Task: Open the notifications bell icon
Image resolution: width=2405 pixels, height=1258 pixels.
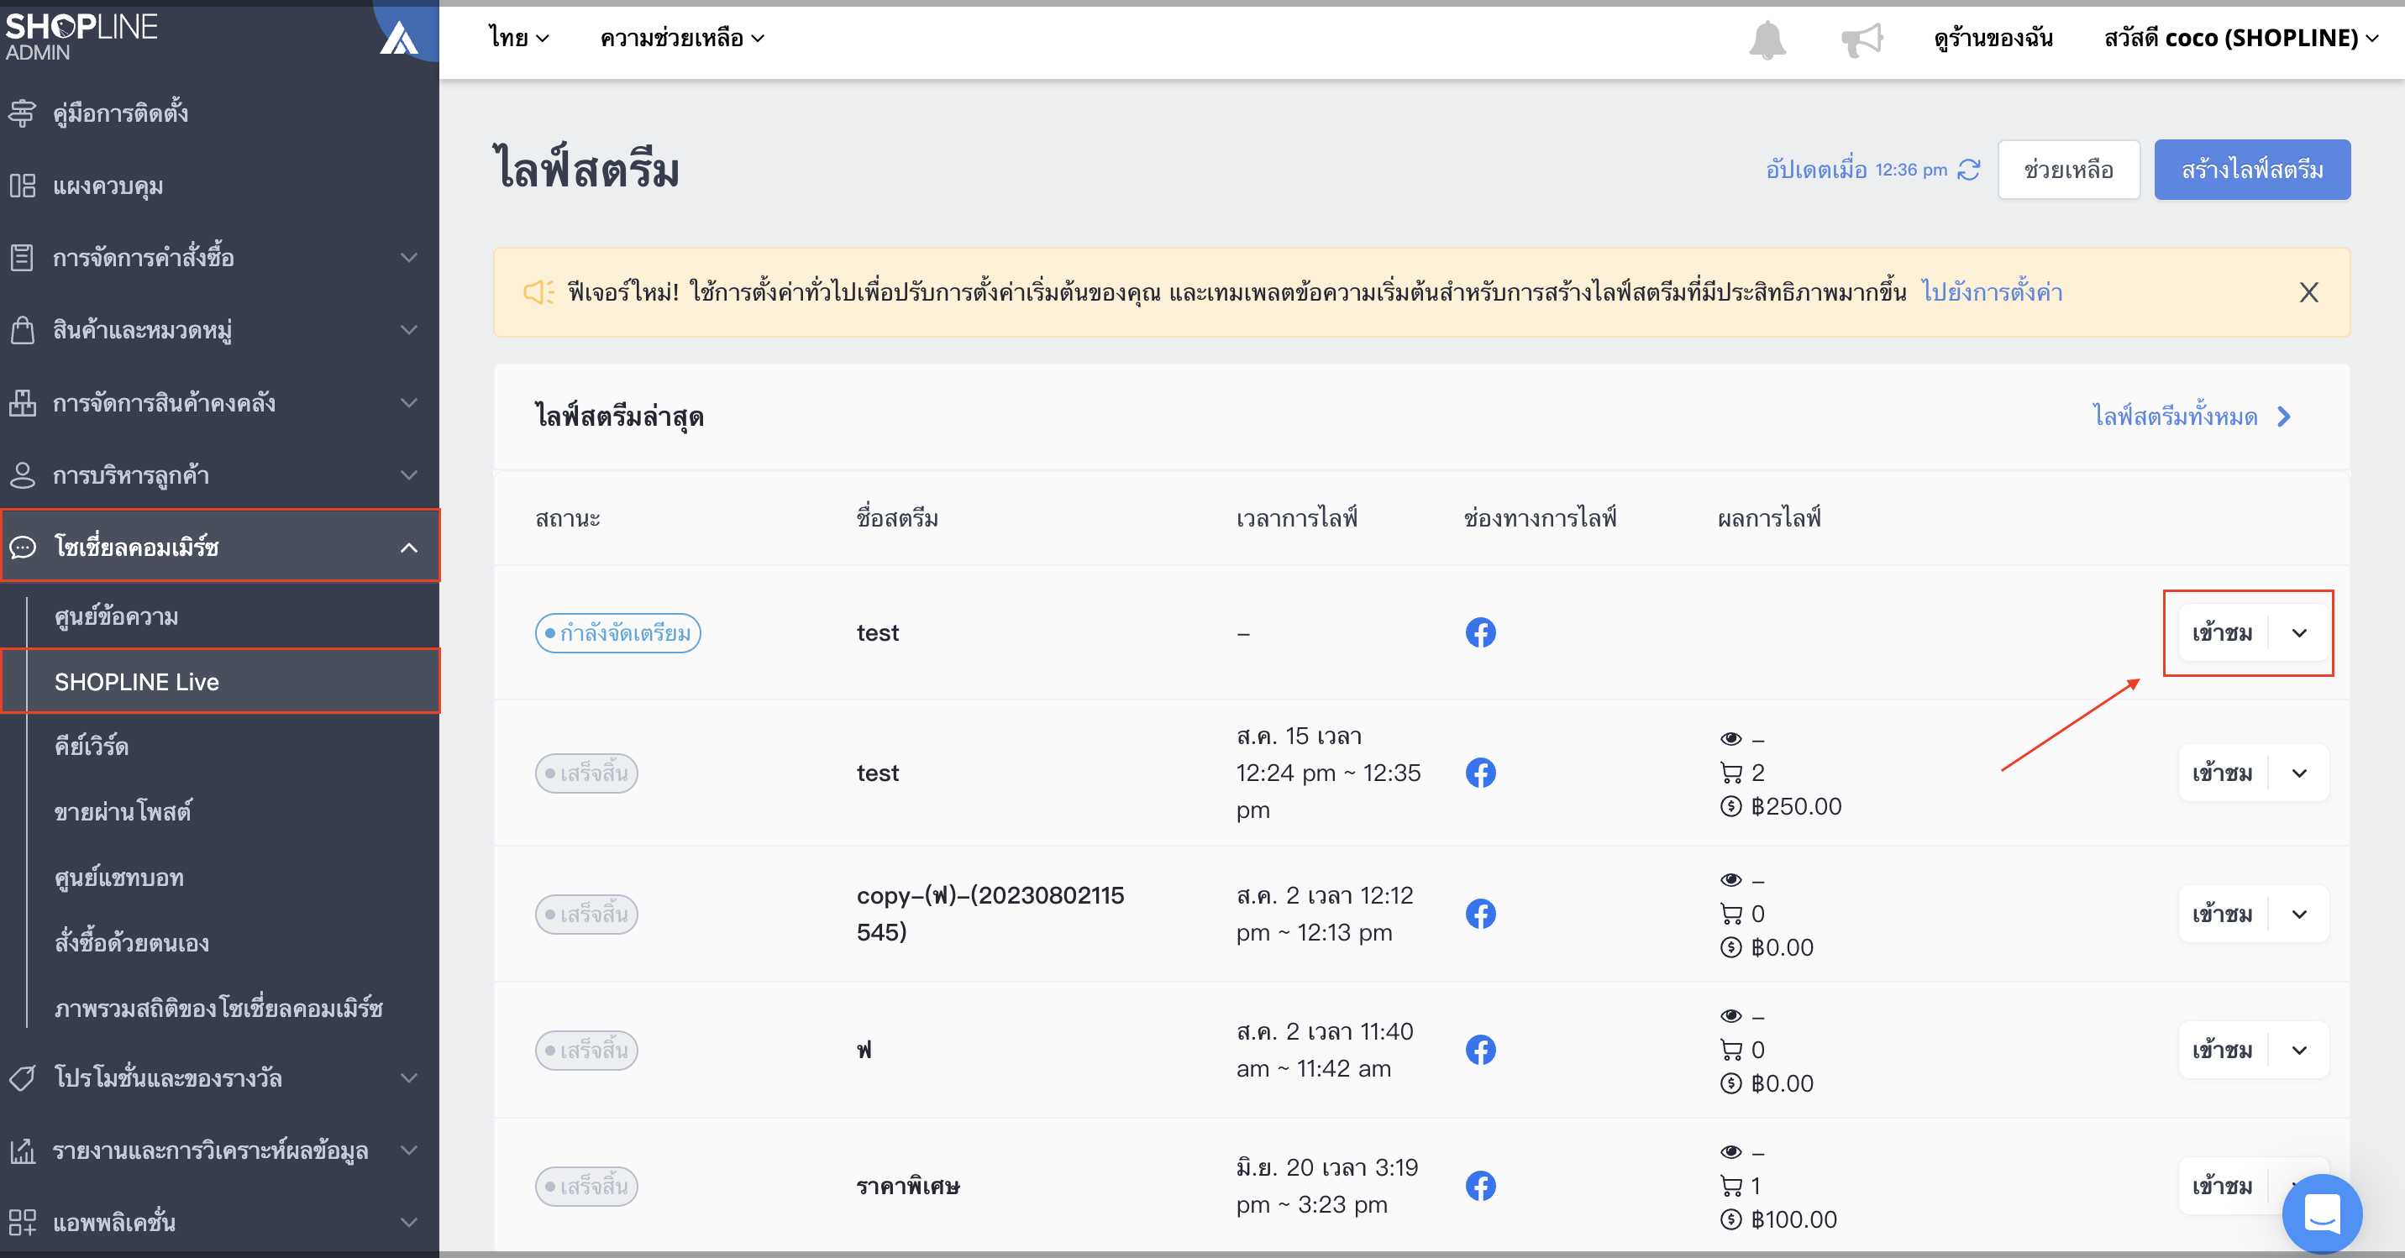Action: tap(1767, 39)
